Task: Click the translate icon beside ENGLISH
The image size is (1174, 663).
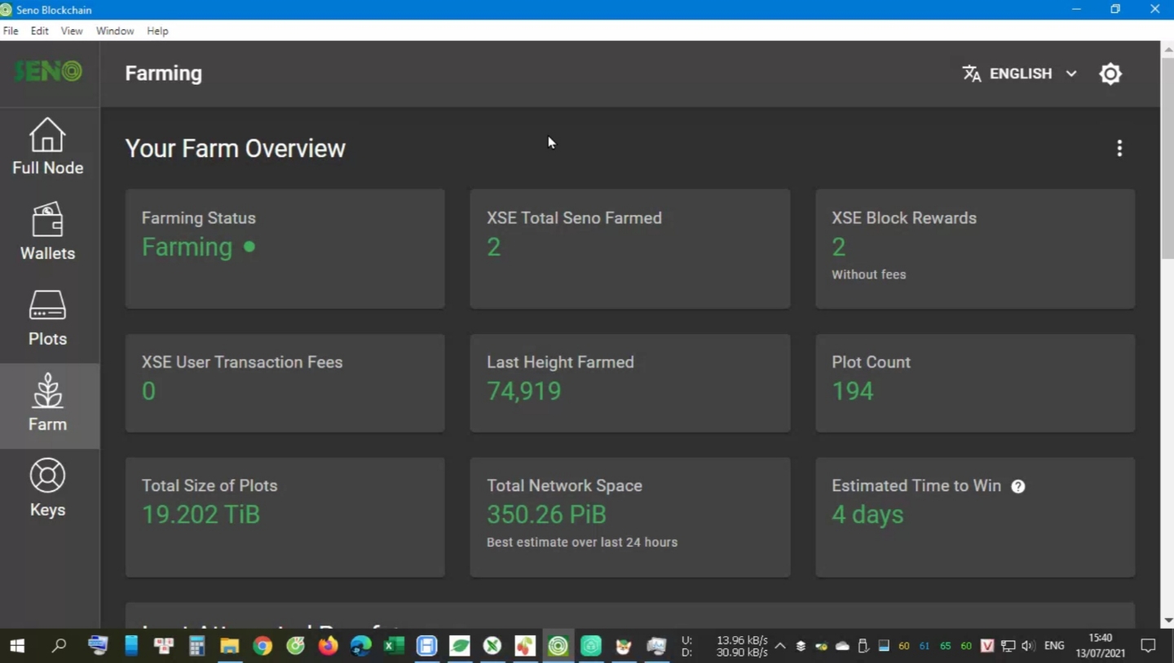Action: click(x=972, y=74)
